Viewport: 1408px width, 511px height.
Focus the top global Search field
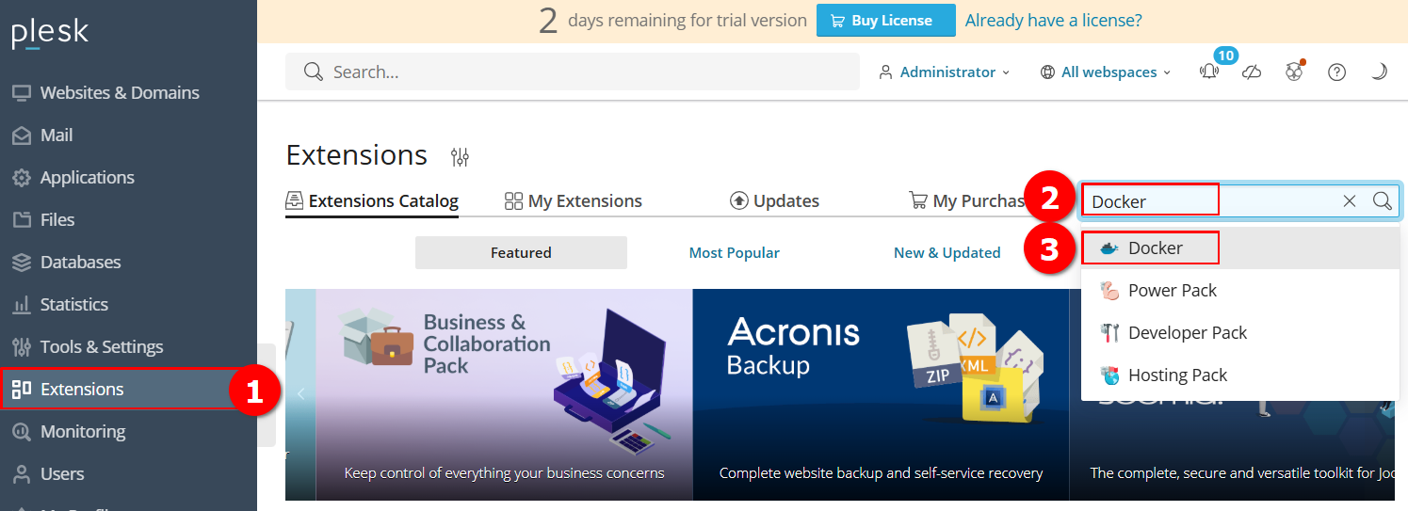(x=573, y=72)
